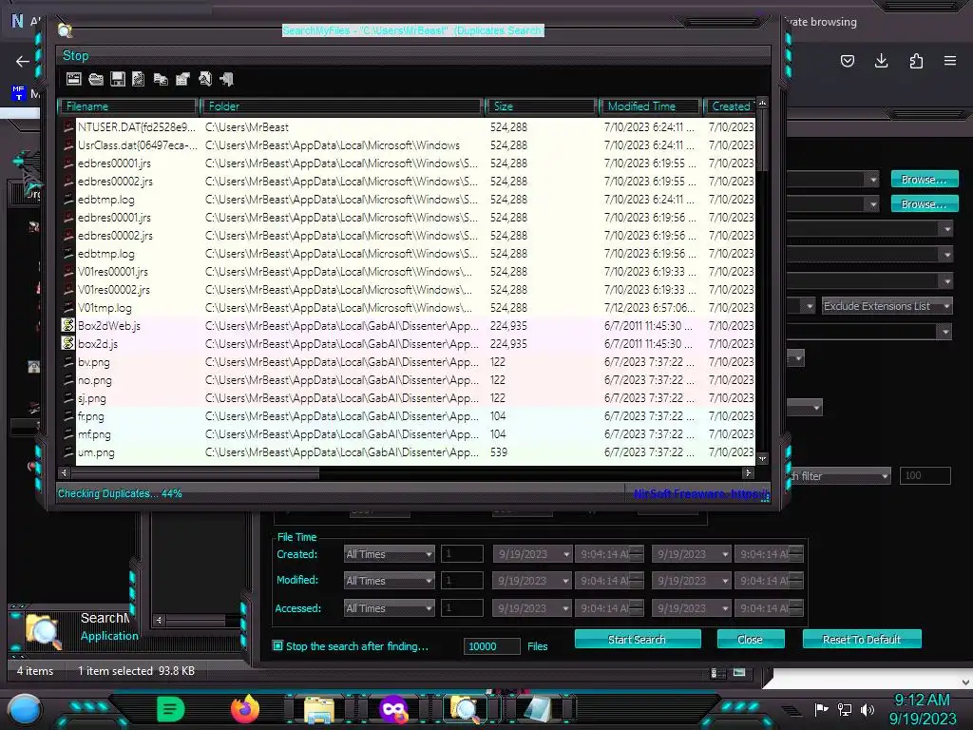Open Firefox from the taskbar
Screen dimensions: 973x730
pos(245,709)
